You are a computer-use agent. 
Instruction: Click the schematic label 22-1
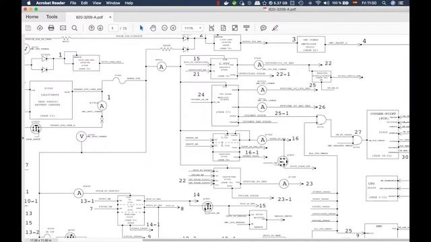coord(283,75)
